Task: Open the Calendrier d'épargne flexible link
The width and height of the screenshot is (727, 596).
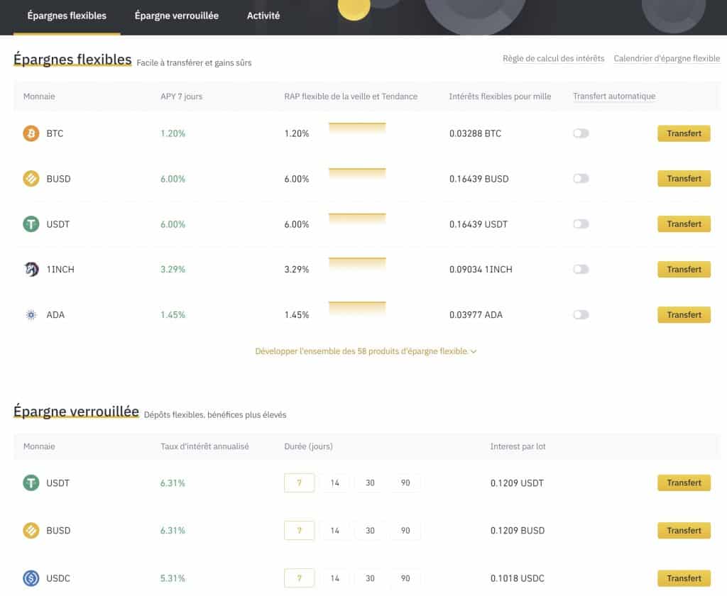Action: (x=667, y=58)
